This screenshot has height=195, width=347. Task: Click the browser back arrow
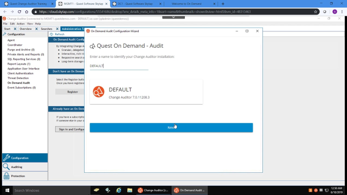[x=5, y=12]
